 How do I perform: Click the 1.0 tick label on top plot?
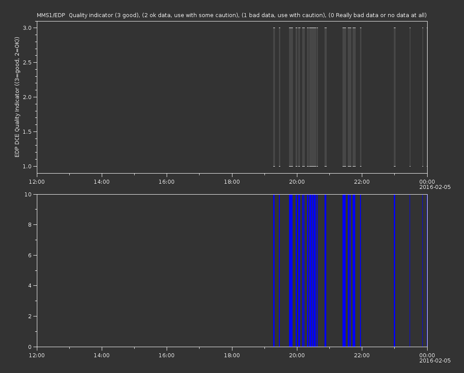tap(27, 166)
